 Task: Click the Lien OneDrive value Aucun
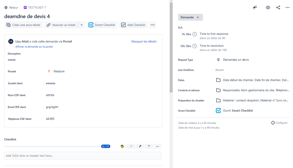[220, 70]
